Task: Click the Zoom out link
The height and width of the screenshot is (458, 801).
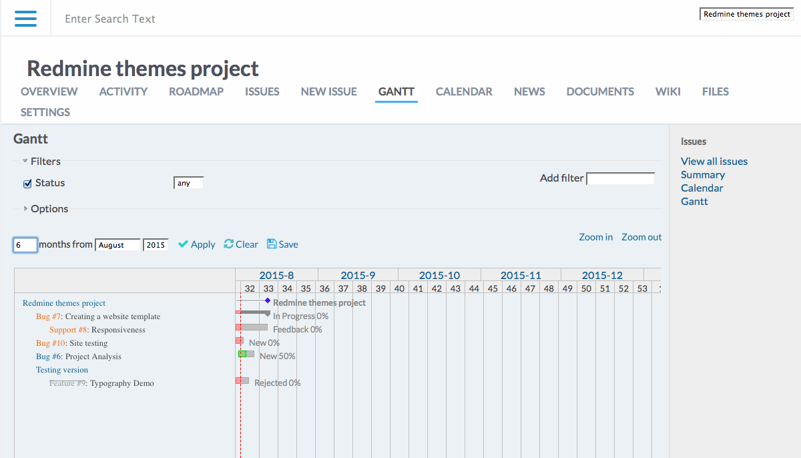Action: pos(641,237)
